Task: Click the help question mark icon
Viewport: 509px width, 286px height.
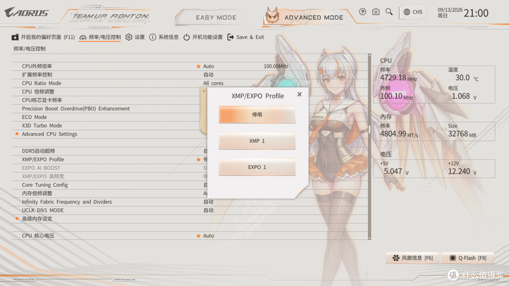Action: pos(362,12)
